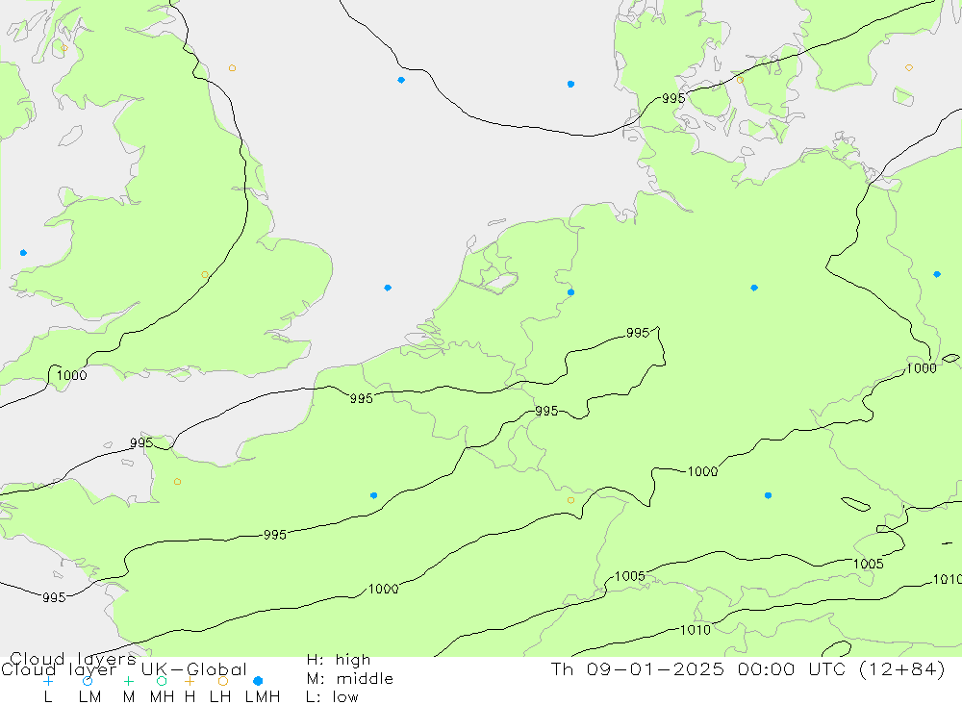Click the 'LH' legend label
Viewport: 962px width, 705px height.
click(220, 697)
